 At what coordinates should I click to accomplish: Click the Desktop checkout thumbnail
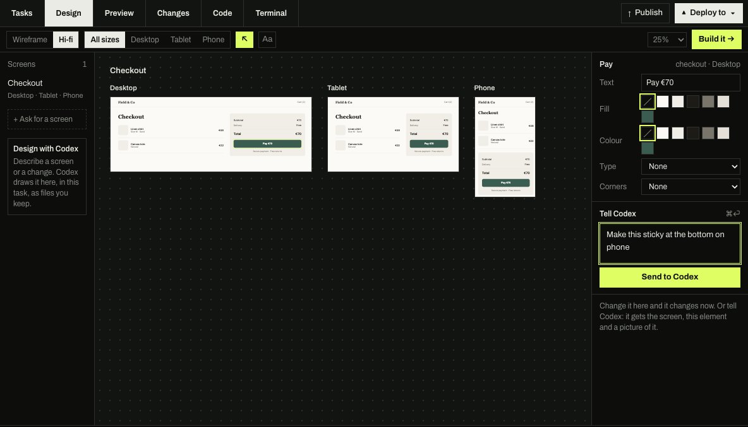[211, 134]
